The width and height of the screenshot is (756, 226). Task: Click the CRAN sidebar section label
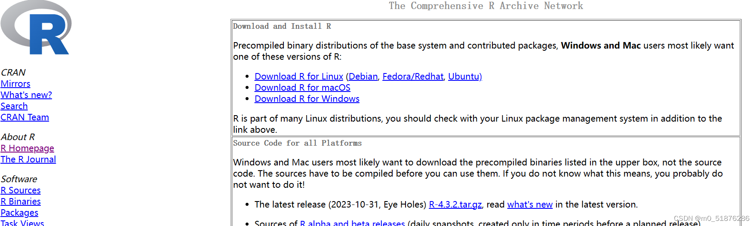13,73
